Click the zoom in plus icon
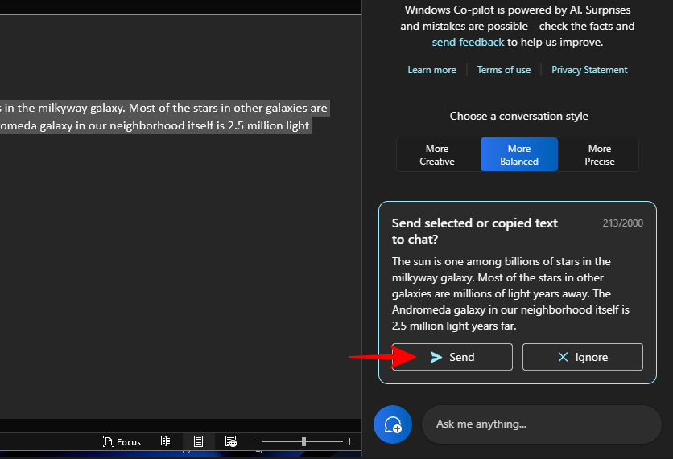Image resolution: width=673 pixels, height=459 pixels. pyautogui.click(x=350, y=441)
